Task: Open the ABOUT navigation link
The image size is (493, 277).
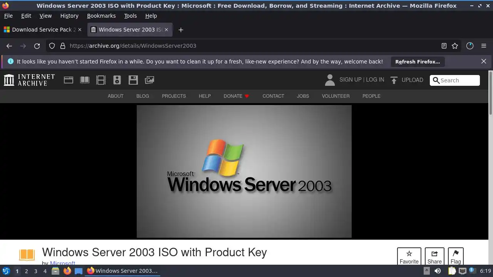Action: click(x=116, y=96)
